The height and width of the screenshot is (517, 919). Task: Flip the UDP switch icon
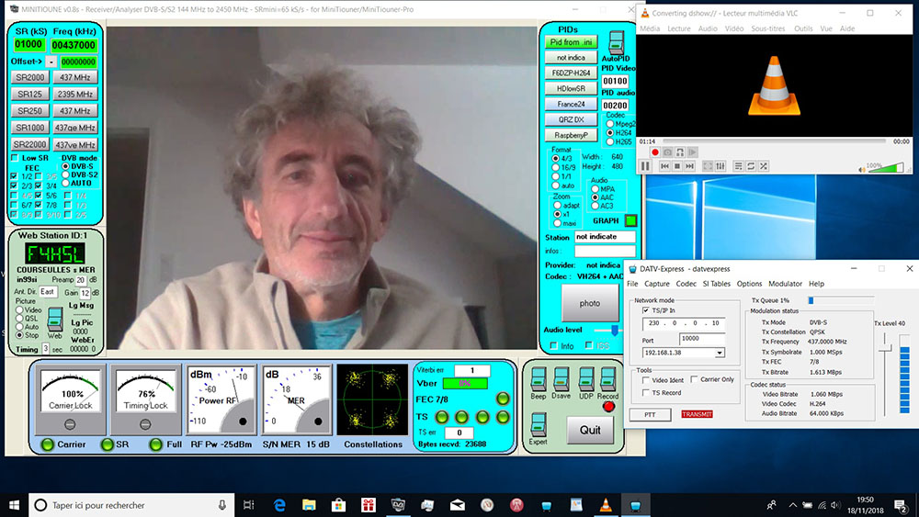(585, 377)
